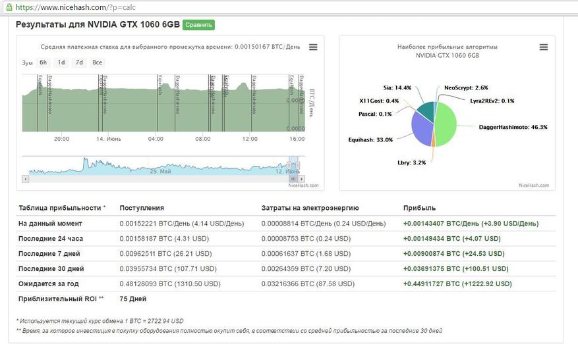Select the Все zoom range
Image resolution: width=578 pixels, height=344 pixels.
click(98, 62)
